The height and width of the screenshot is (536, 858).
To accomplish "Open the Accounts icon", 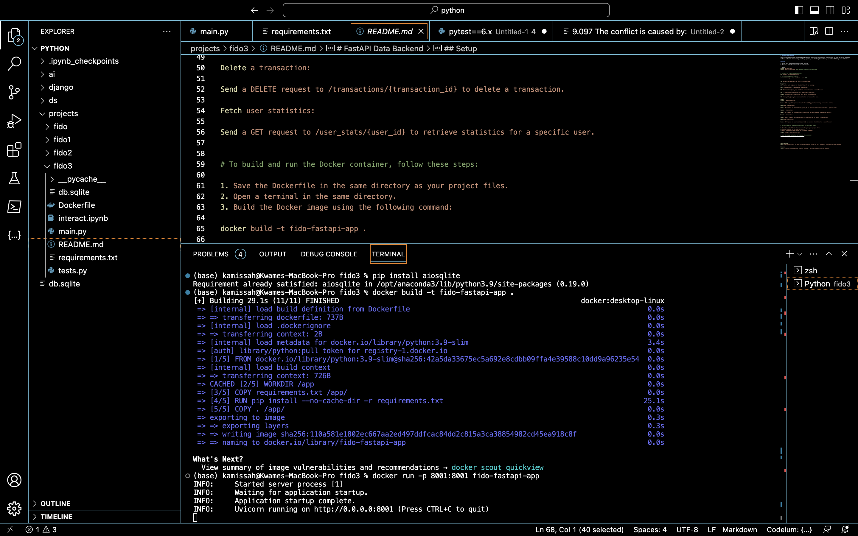I will click(14, 480).
